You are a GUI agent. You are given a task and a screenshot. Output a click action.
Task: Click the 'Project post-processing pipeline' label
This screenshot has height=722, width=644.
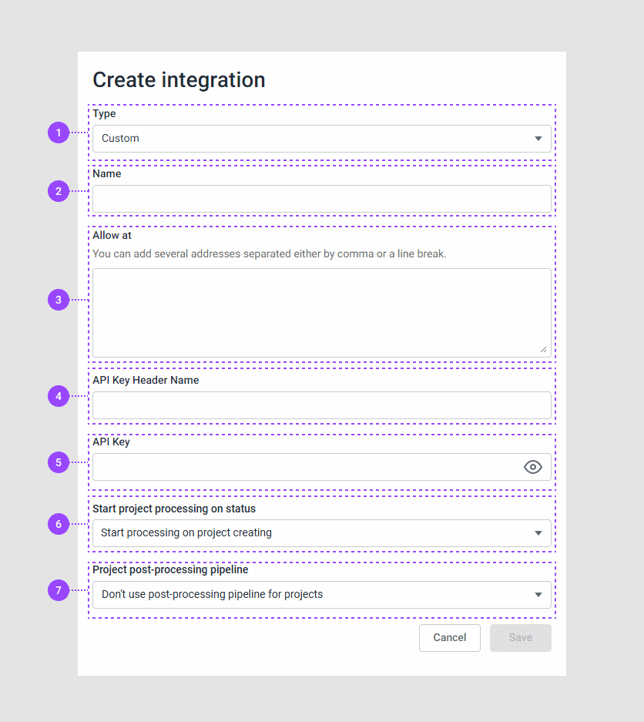[170, 570]
